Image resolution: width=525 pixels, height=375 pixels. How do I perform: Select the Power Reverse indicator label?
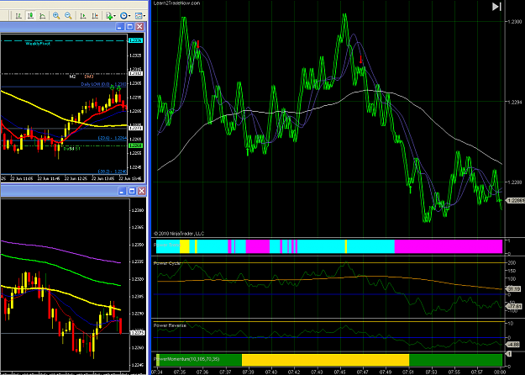tap(170, 325)
